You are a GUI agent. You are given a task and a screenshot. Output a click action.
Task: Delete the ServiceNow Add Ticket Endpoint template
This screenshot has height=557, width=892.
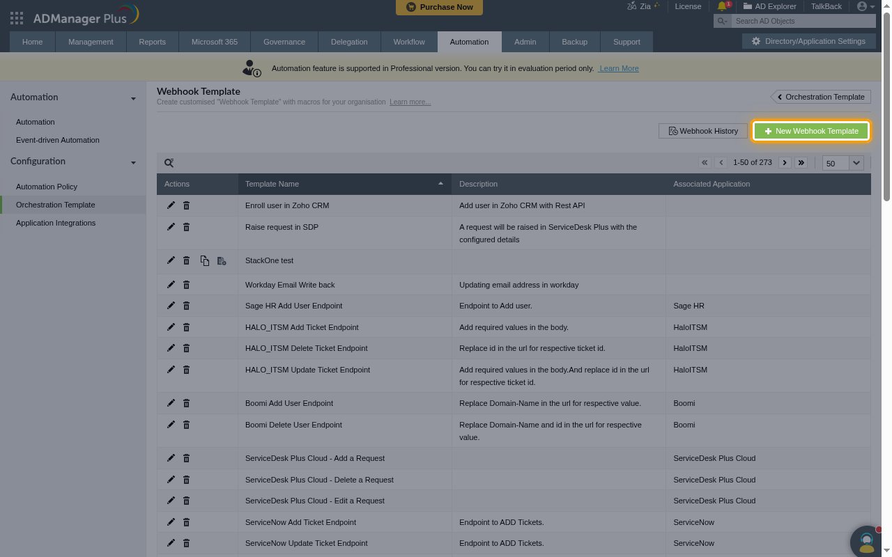click(186, 522)
